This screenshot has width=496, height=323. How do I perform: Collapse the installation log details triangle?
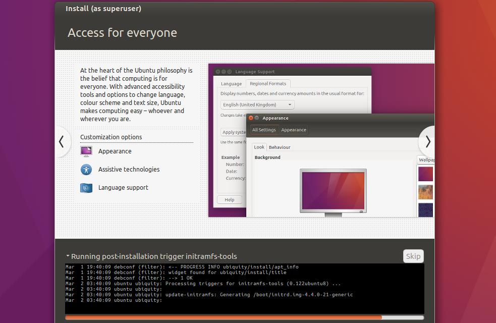coord(68,255)
